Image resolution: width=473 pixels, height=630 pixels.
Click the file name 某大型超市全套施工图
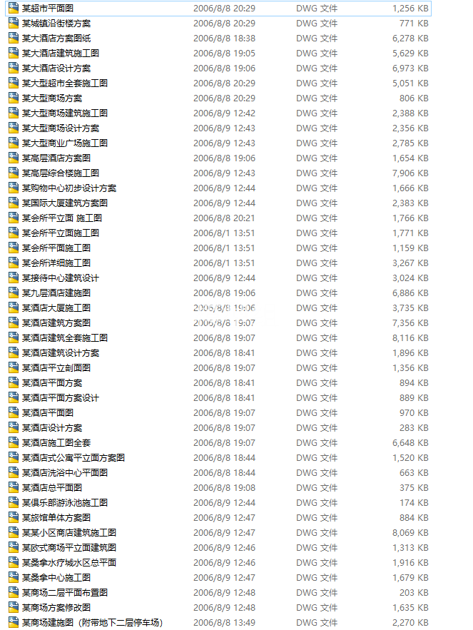click(x=65, y=83)
